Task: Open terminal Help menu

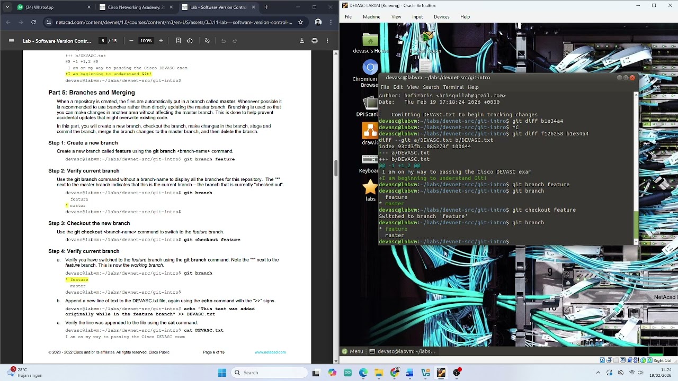Action: [x=473, y=87]
